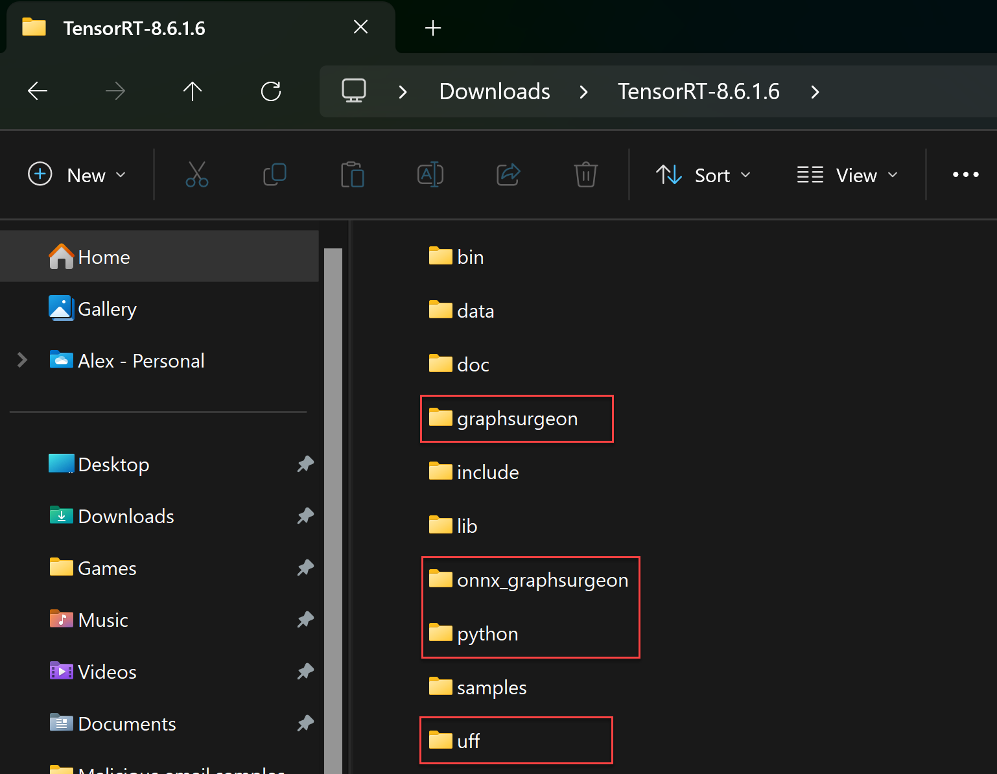The width and height of the screenshot is (997, 774).
Task: Unpin Desktop using its pin icon
Action: click(x=305, y=464)
